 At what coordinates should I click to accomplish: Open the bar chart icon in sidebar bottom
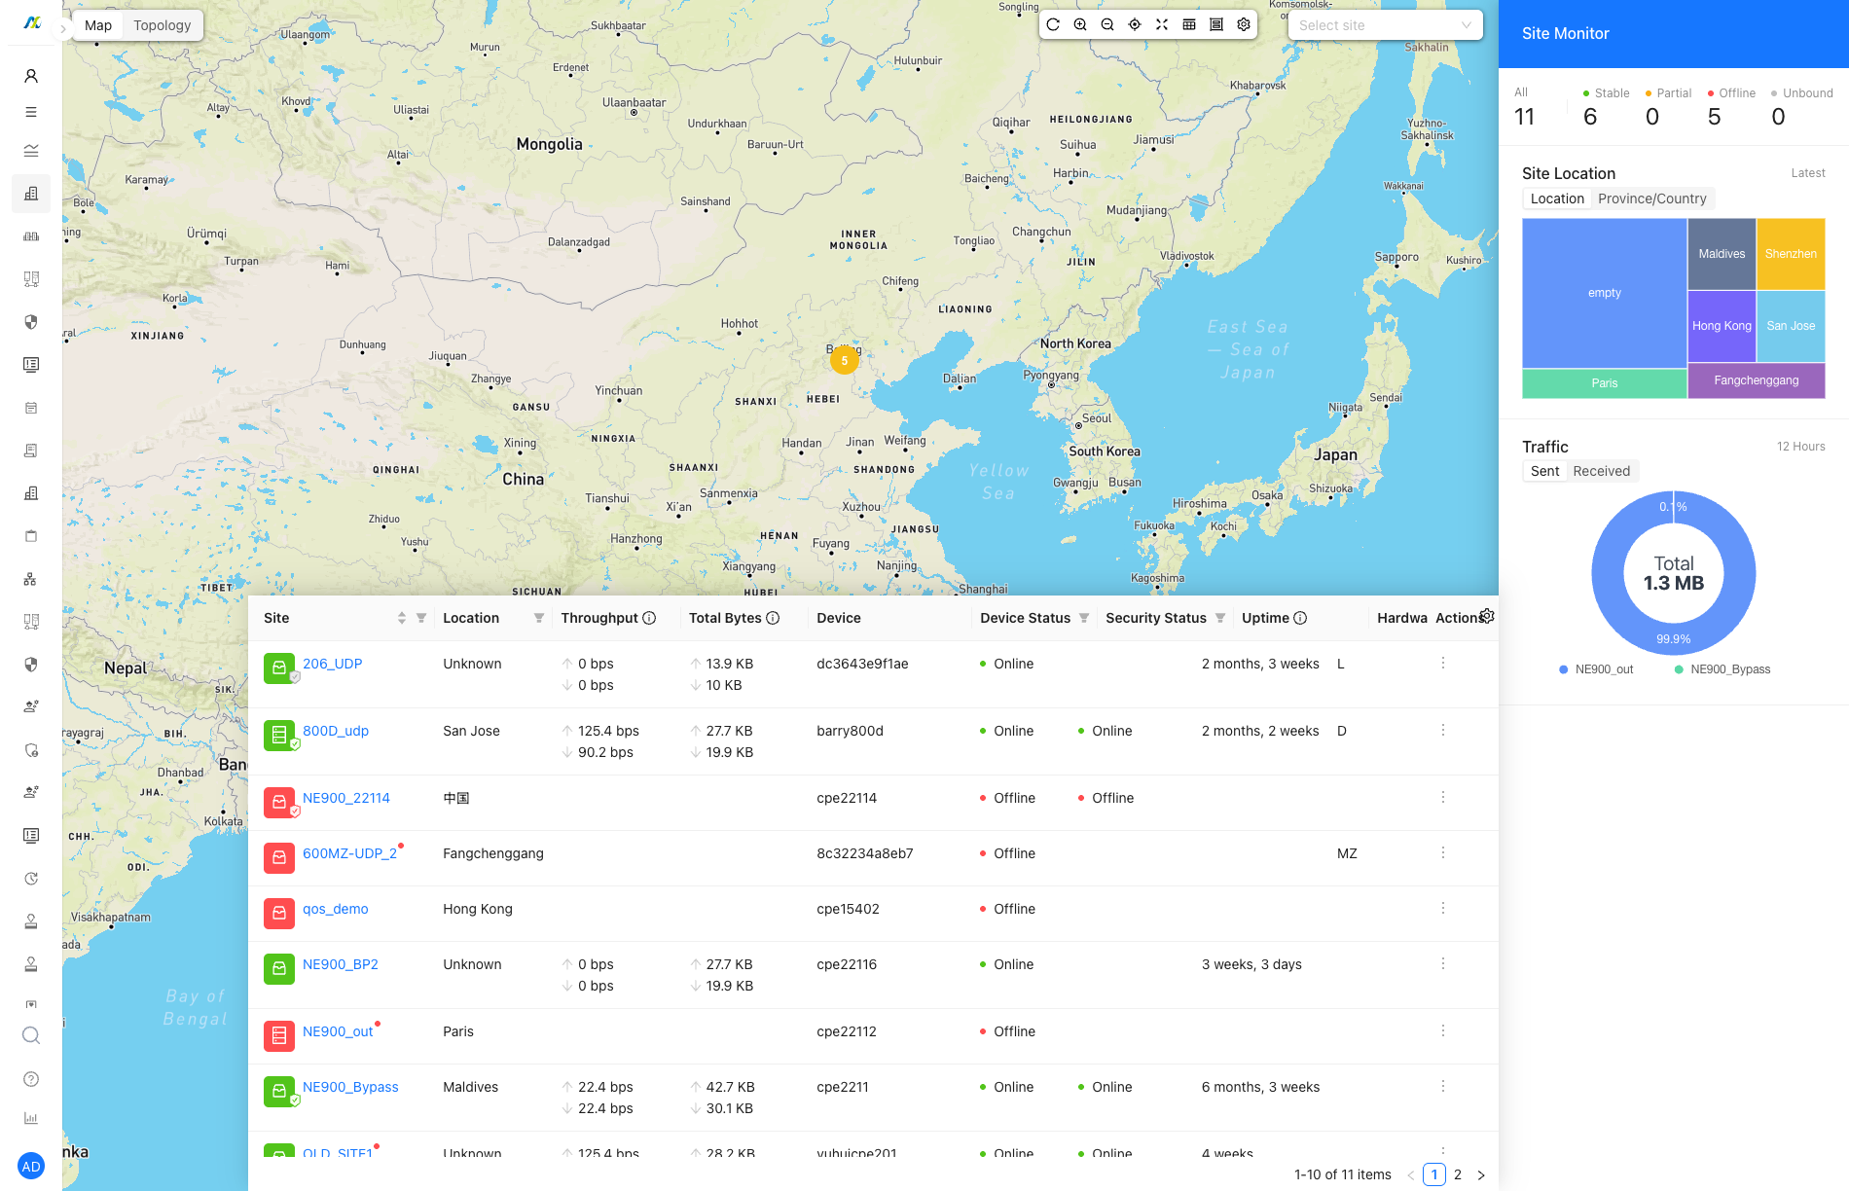click(31, 1119)
